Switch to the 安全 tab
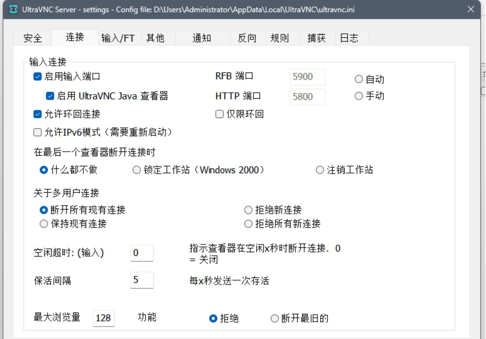 coord(32,38)
